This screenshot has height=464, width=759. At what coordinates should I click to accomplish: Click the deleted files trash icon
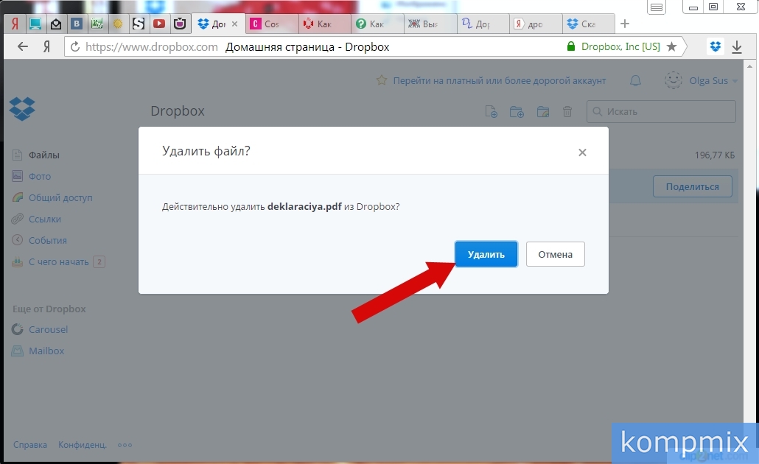click(x=567, y=112)
